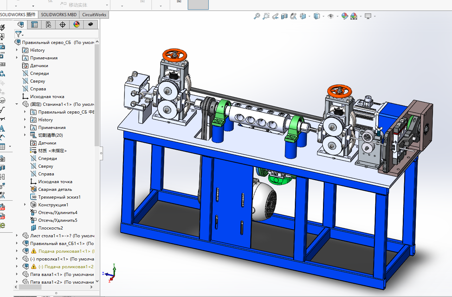The width and height of the screenshot is (452, 297).
Task: Open the DisplayManager color ball tab
Action: (77, 24)
